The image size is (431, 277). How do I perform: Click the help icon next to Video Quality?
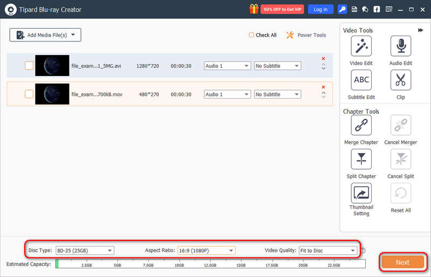tap(363, 251)
